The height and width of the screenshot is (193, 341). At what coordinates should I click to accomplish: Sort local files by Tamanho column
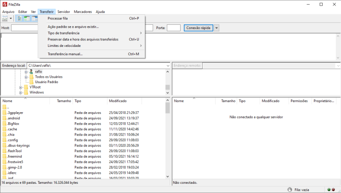click(x=61, y=101)
